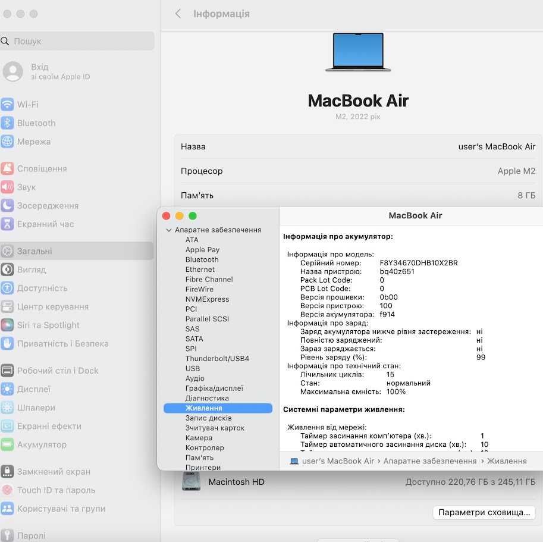Click the search magnifier icon

tap(5, 41)
